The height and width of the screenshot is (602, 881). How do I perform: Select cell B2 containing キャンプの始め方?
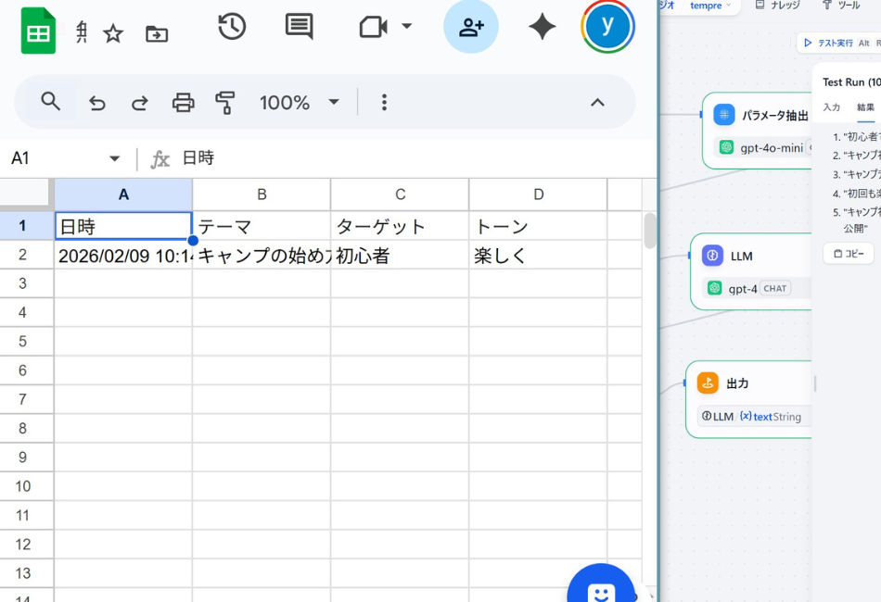pos(262,256)
